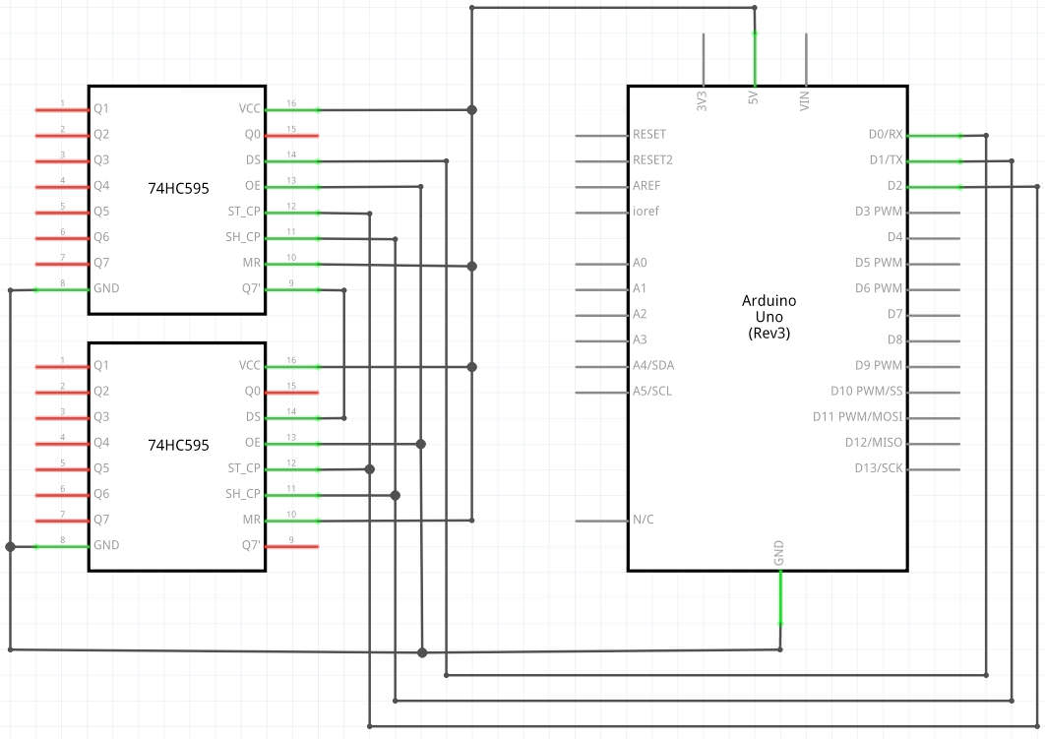Viewport: 1045px width, 739px height.
Task: Click the Arduino RESET2 pin label
Action: click(652, 160)
